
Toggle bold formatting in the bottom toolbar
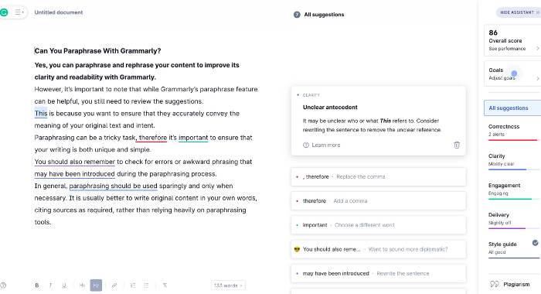37,285
